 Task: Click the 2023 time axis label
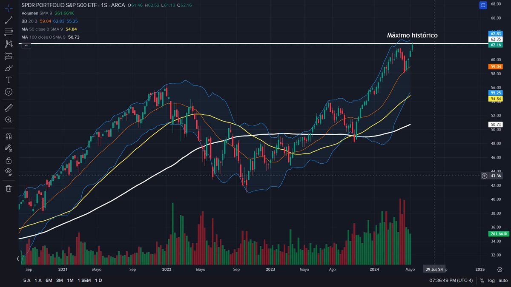point(270,270)
